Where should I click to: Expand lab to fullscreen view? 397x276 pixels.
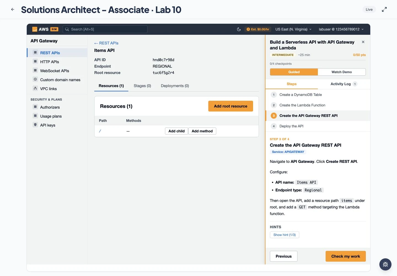point(384,9)
